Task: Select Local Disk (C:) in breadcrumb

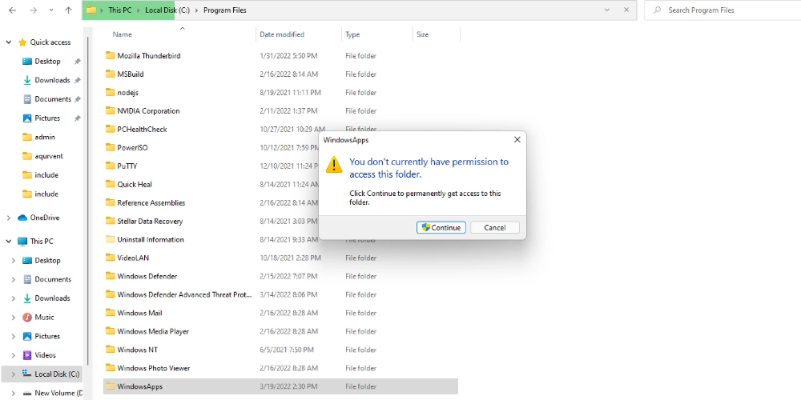Action: pyautogui.click(x=167, y=10)
